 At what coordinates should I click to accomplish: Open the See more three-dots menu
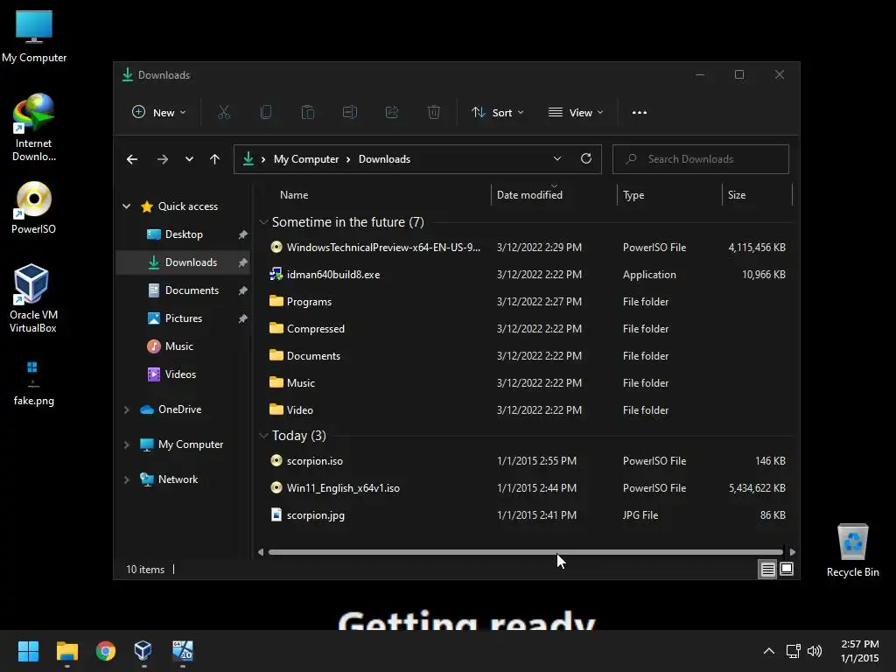tap(640, 113)
